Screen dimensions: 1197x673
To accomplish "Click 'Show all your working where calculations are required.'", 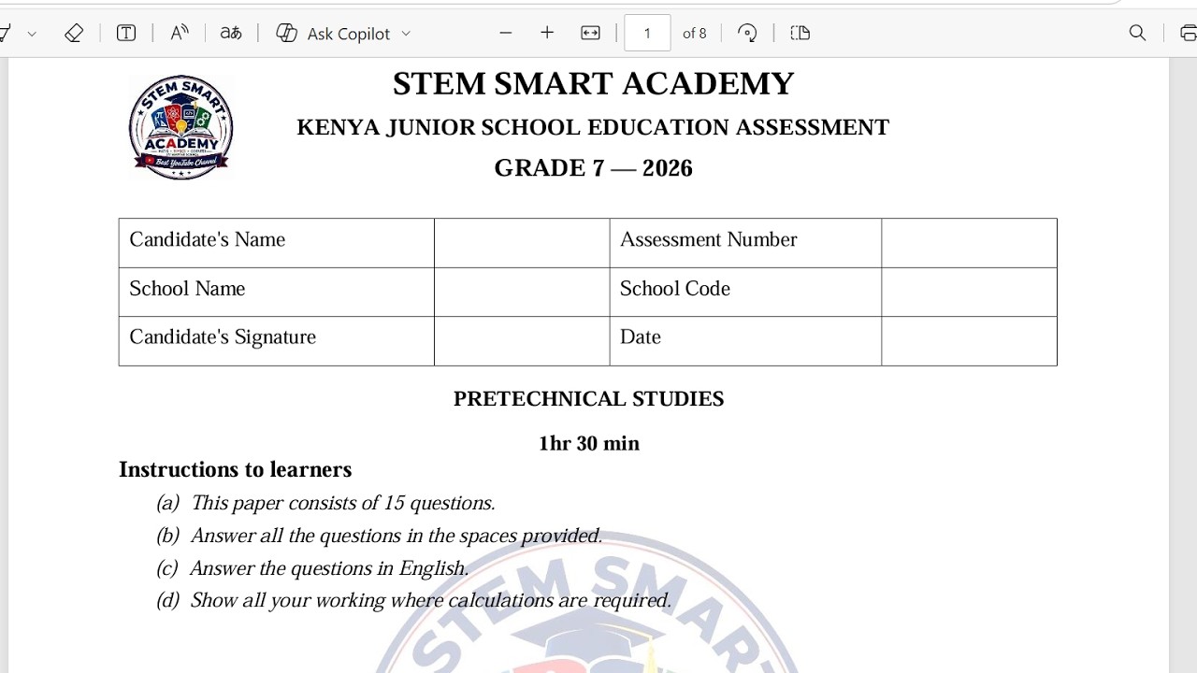I will 430,600.
